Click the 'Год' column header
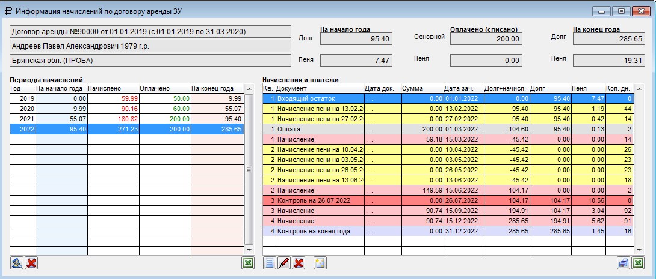Viewport: 656px width, 279px height. coord(23,88)
